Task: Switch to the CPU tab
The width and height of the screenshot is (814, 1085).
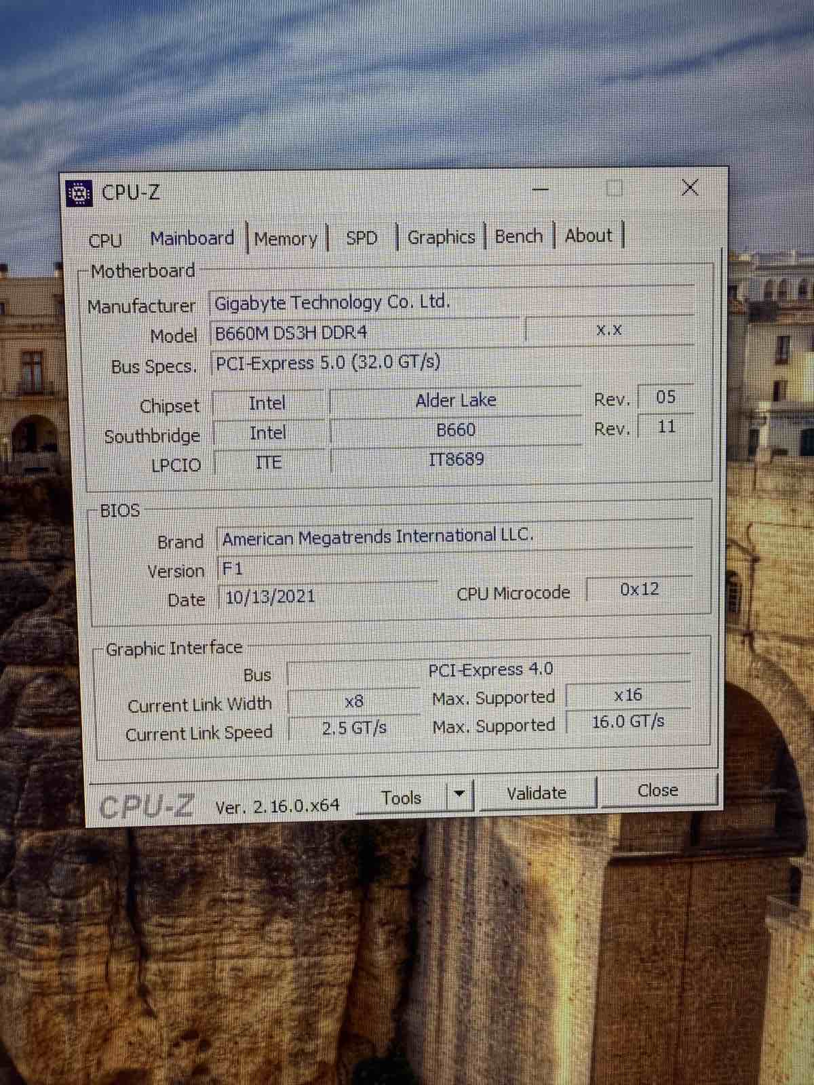Action: 105,241
